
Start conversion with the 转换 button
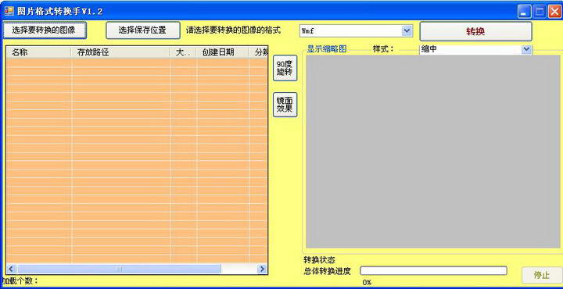click(475, 31)
